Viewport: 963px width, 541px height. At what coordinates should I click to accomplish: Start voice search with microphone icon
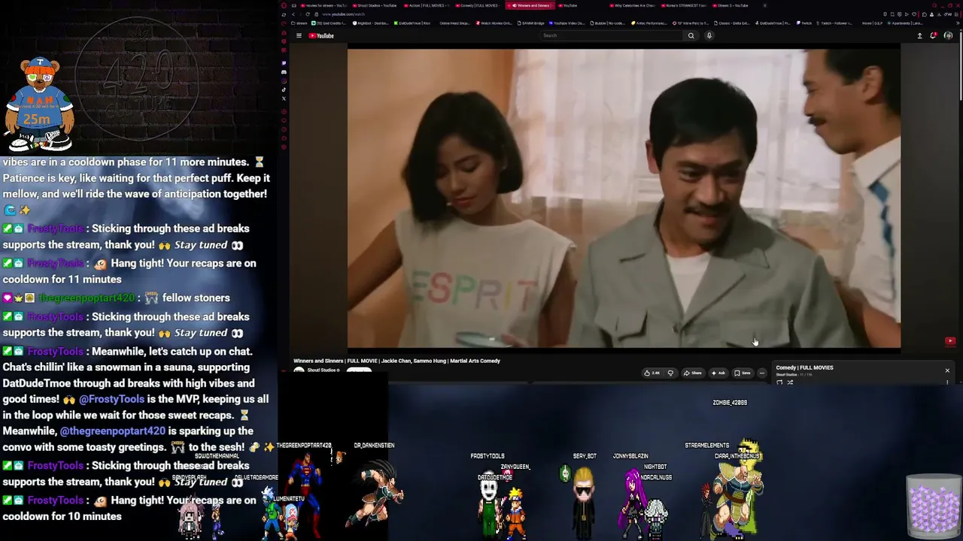(x=709, y=35)
